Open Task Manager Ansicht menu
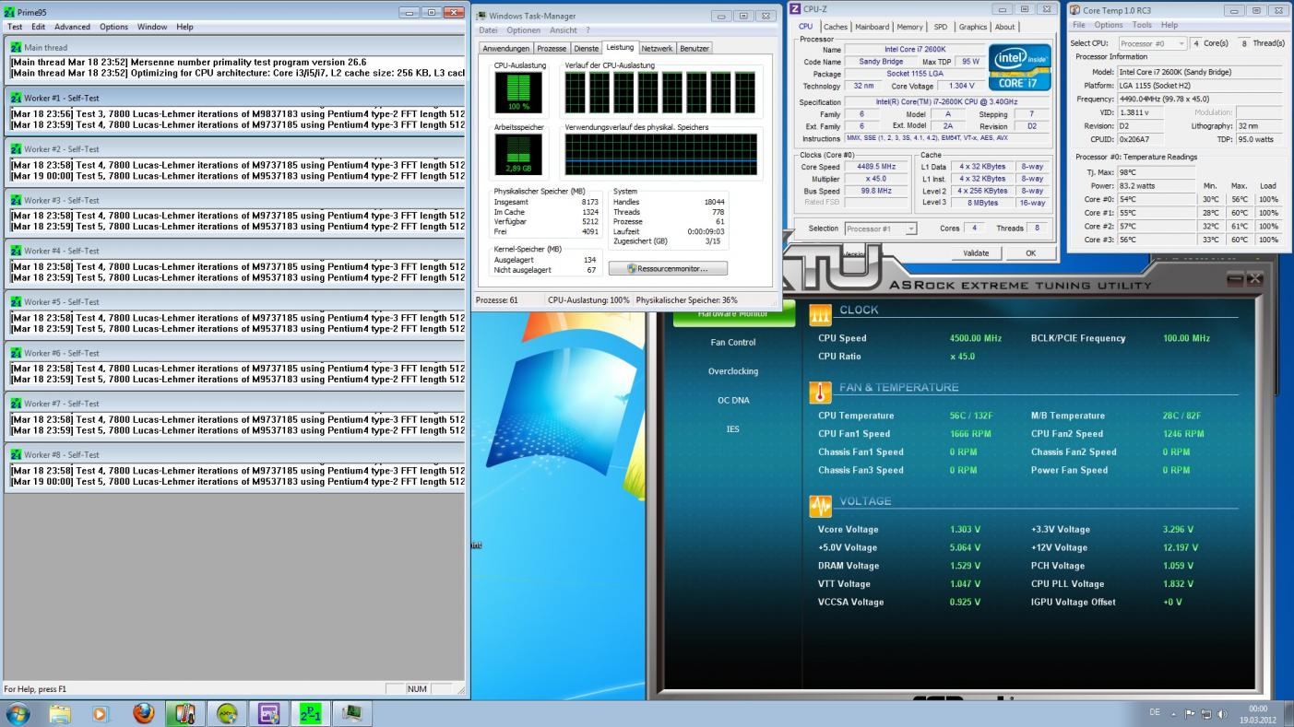 click(563, 30)
